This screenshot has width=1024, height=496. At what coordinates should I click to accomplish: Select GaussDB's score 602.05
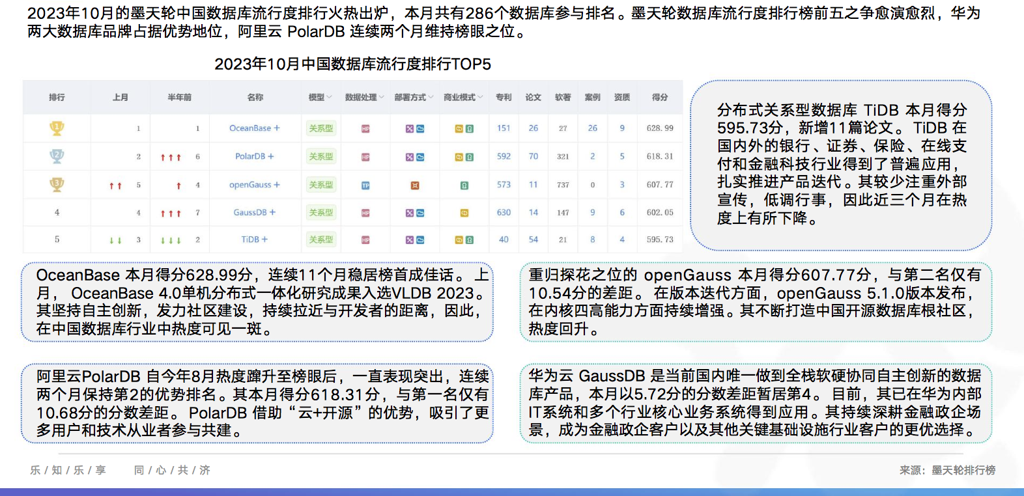click(x=660, y=212)
